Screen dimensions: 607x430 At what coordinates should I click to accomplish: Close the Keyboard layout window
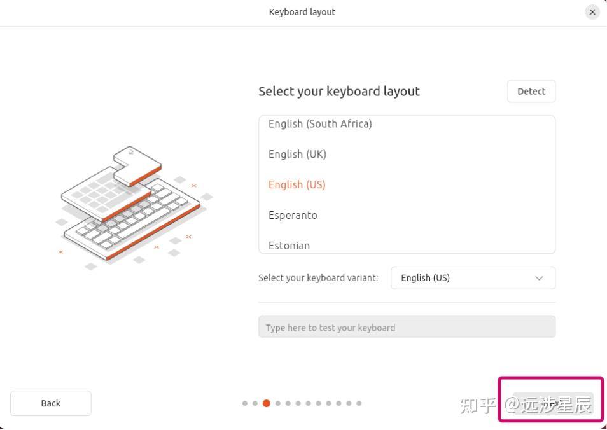coord(592,12)
